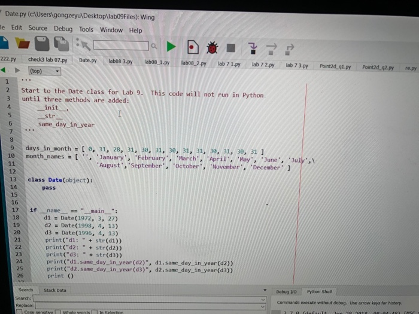Click the toolbar search magnifier icon
Screen dimensions: 419x314
(x=154, y=46)
